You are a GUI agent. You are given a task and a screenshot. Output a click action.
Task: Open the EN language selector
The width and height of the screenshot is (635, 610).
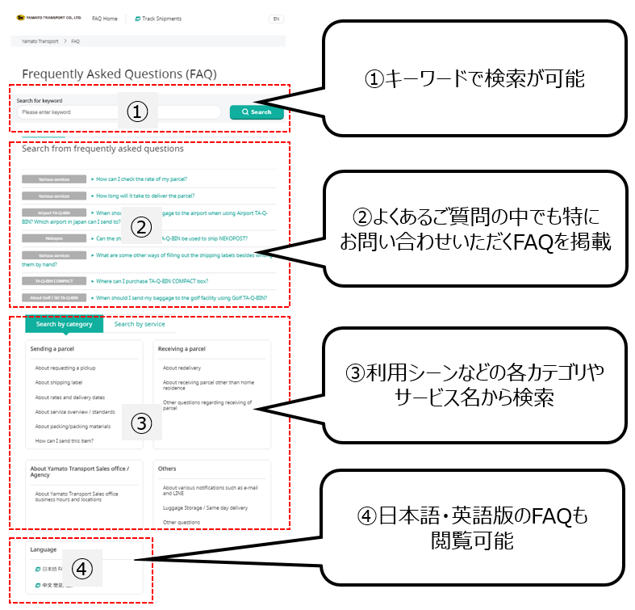pyautogui.click(x=276, y=19)
